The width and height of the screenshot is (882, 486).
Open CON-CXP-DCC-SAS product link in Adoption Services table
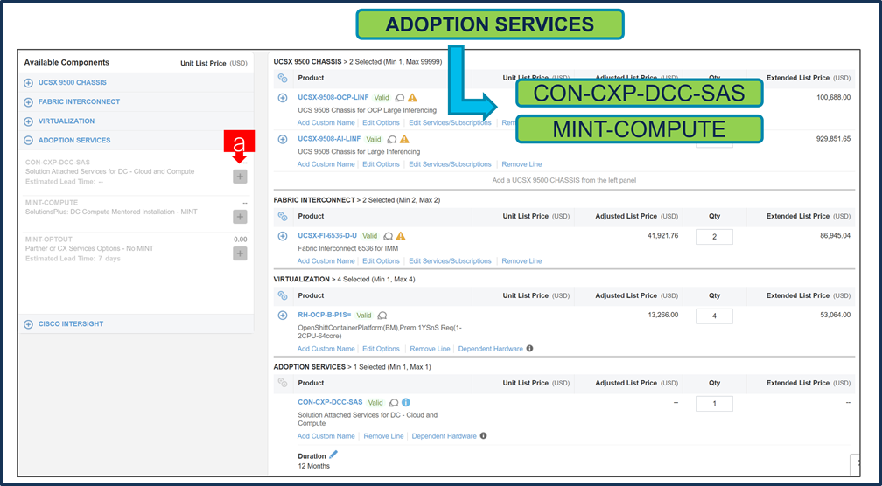click(330, 402)
